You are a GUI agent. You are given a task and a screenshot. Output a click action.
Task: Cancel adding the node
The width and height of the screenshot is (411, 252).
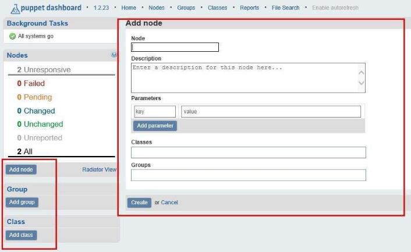pyautogui.click(x=169, y=203)
